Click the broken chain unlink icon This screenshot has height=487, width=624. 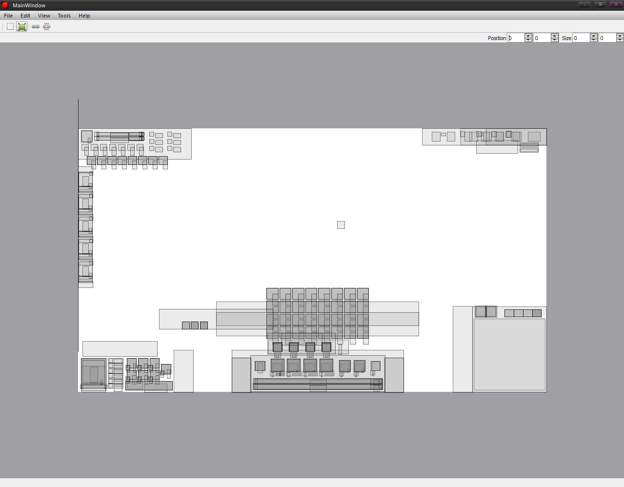click(x=47, y=27)
